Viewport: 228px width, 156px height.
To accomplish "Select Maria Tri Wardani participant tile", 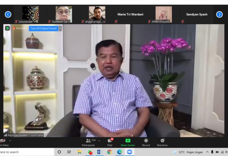I will point(131,14).
